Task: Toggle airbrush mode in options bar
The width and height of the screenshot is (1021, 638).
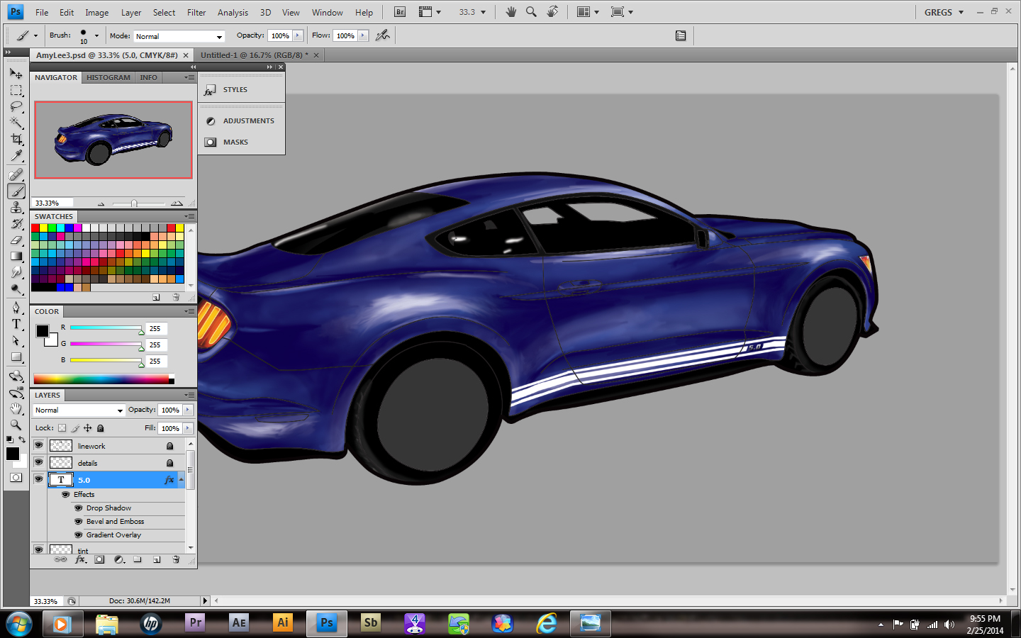Action: [383, 35]
